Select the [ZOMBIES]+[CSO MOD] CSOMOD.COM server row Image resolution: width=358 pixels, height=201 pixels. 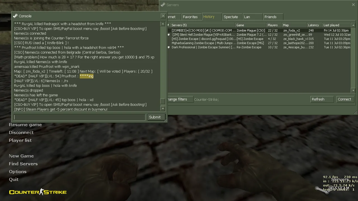pyautogui.click(x=259, y=30)
